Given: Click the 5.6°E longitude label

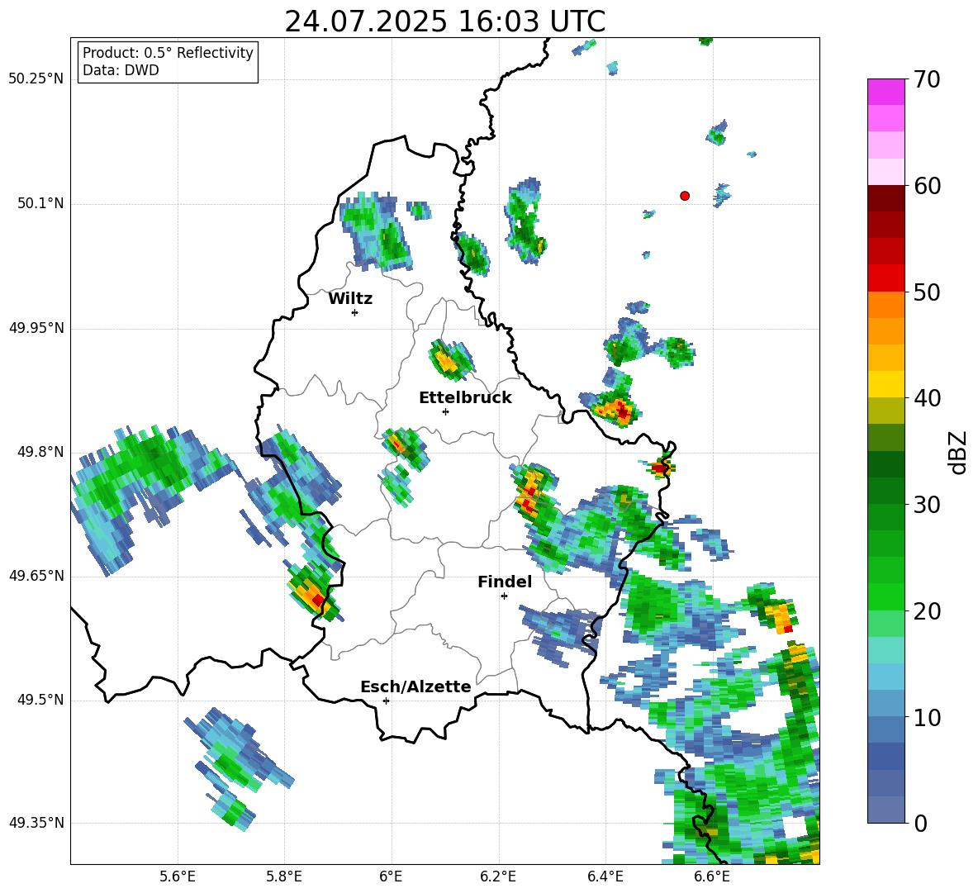Looking at the screenshot, I should [178, 876].
